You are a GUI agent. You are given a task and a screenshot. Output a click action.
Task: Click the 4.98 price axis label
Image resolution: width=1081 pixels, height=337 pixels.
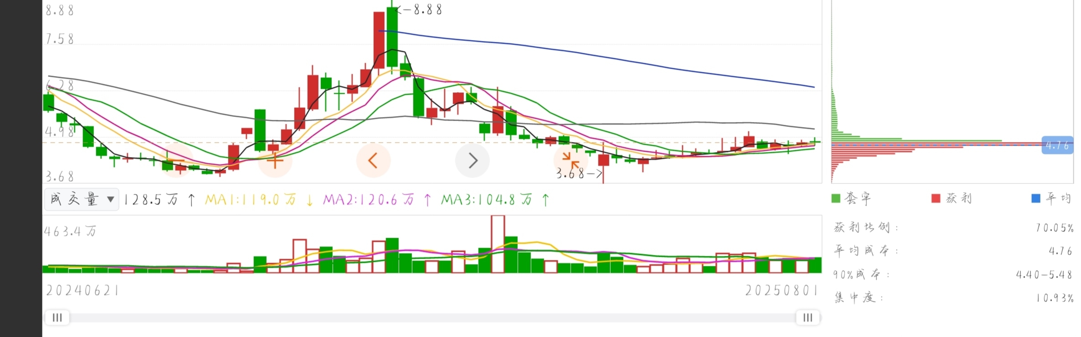pos(60,132)
